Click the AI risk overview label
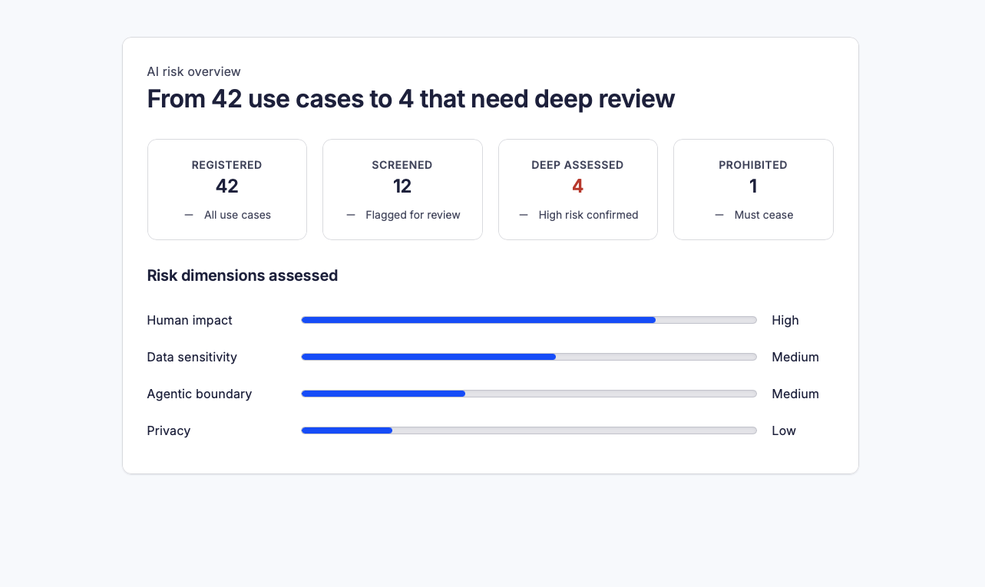The height and width of the screenshot is (587, 985). point(194,71)
